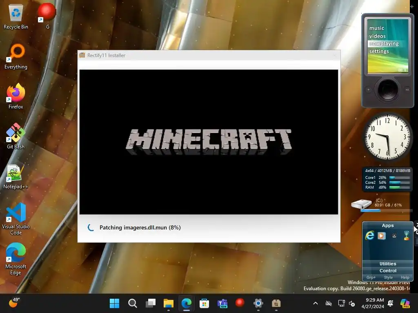Click Help in the launcher gadget
This screenshot has width=418, height=313.
click(x=405, y=277)
